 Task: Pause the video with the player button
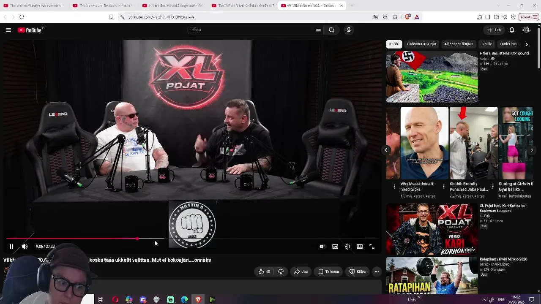point(11,247)
